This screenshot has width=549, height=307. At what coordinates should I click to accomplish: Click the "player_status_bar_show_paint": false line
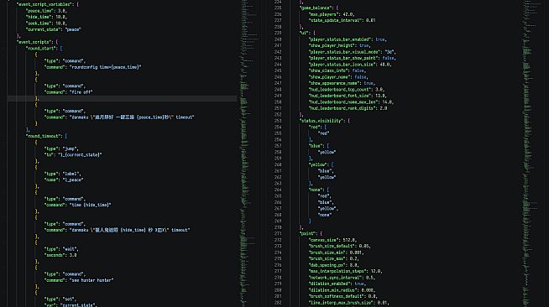tap(353, 59)
